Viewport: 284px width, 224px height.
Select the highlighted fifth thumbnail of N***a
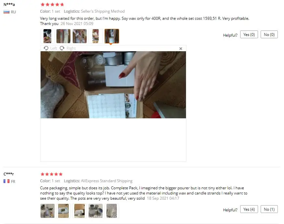(112, 36)
